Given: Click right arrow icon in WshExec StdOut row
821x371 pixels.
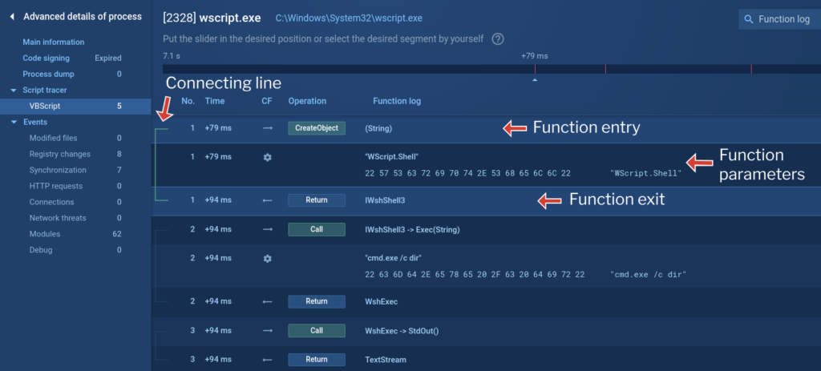Looking at the screenshot, I should 267,330.
